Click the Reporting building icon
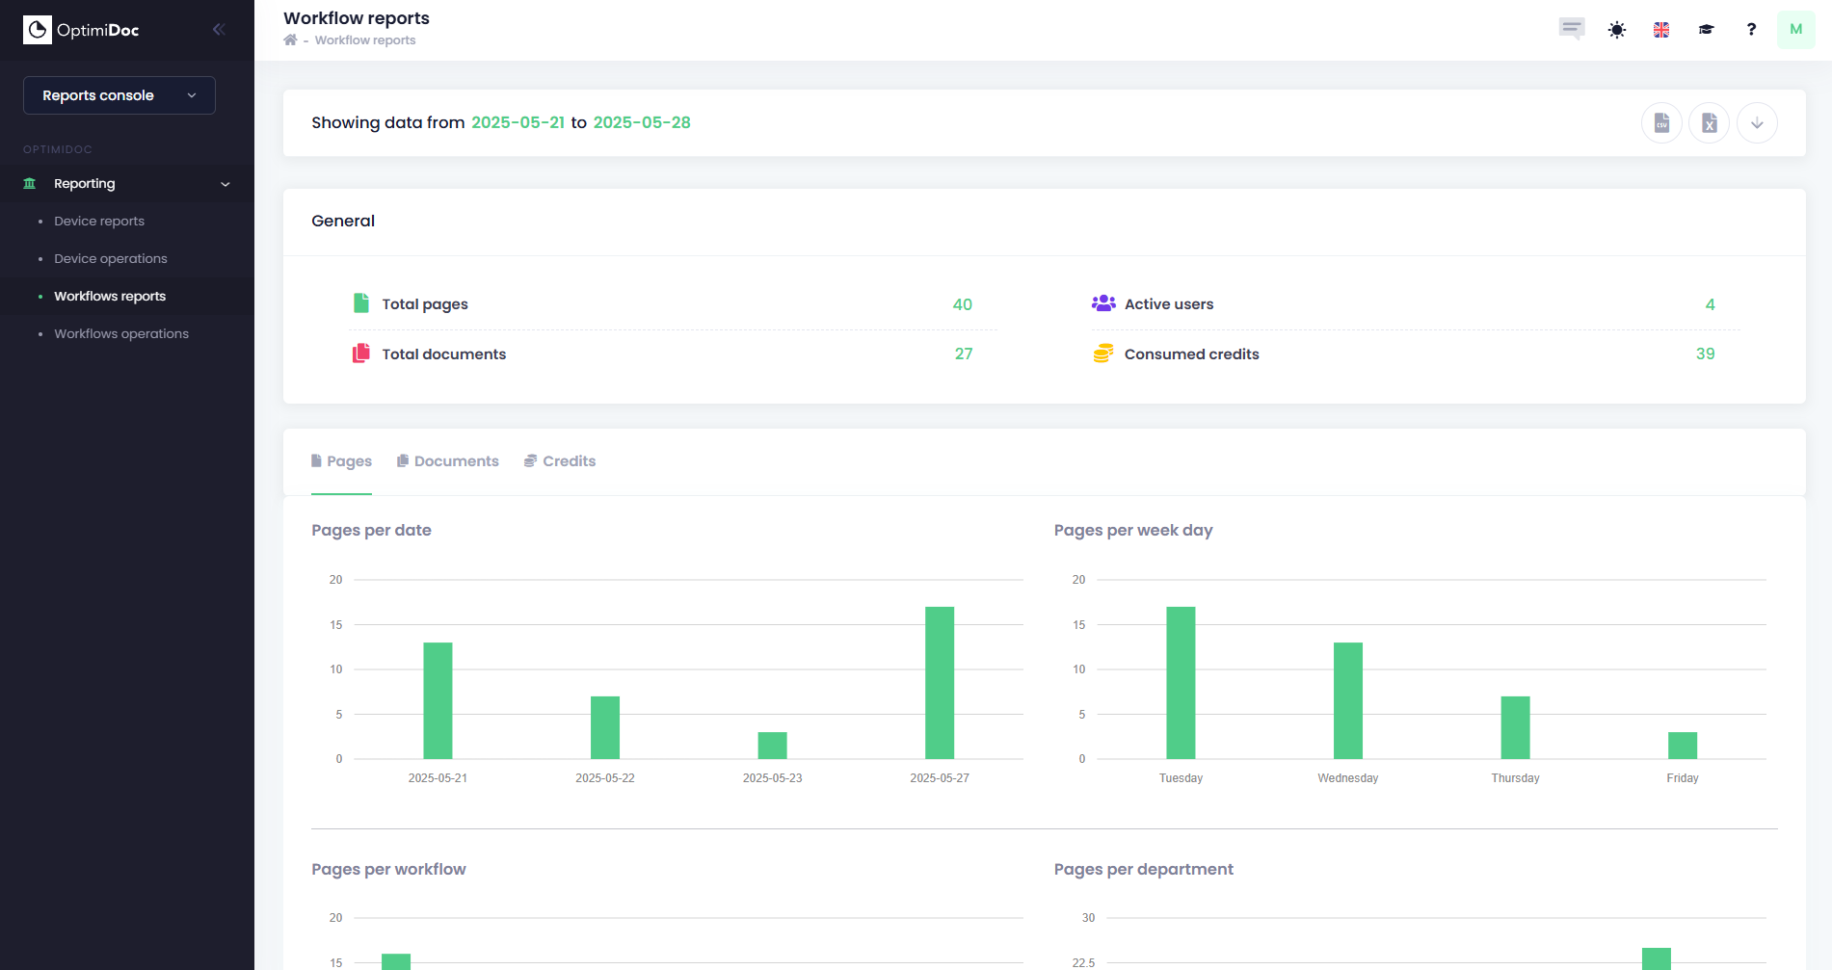This screenshot has width=1832, height=970. 30,183
